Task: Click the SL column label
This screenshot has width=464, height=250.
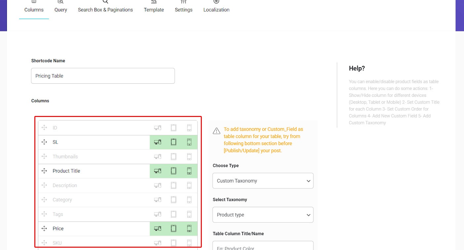Action: (55, 142)
